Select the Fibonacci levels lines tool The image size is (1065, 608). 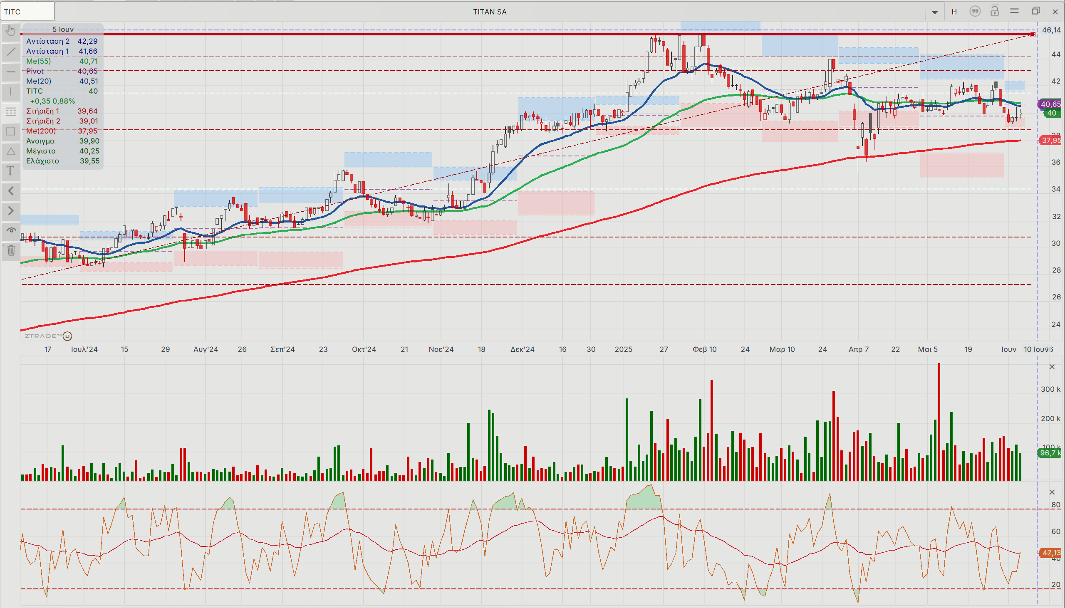click(11, 111)
